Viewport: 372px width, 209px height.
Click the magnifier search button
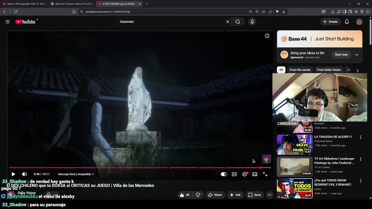pyautogui.click(x=238, y=22)
